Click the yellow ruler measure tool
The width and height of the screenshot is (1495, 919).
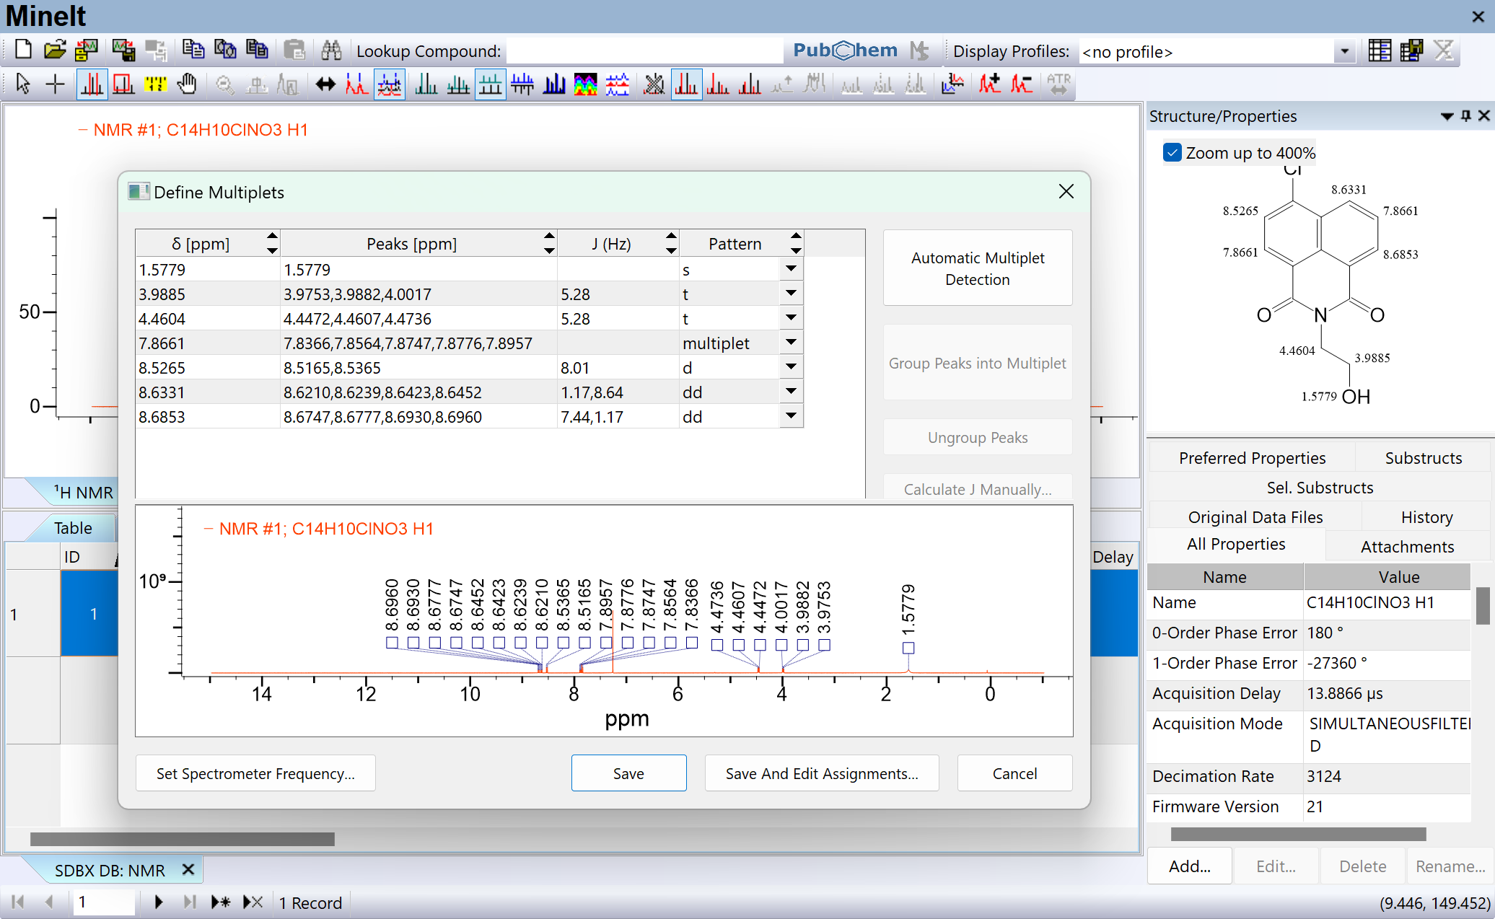155,84
